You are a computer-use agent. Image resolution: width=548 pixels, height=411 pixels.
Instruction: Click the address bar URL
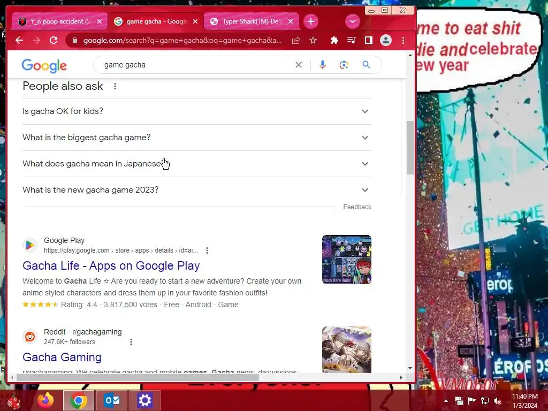coord(182,40)
